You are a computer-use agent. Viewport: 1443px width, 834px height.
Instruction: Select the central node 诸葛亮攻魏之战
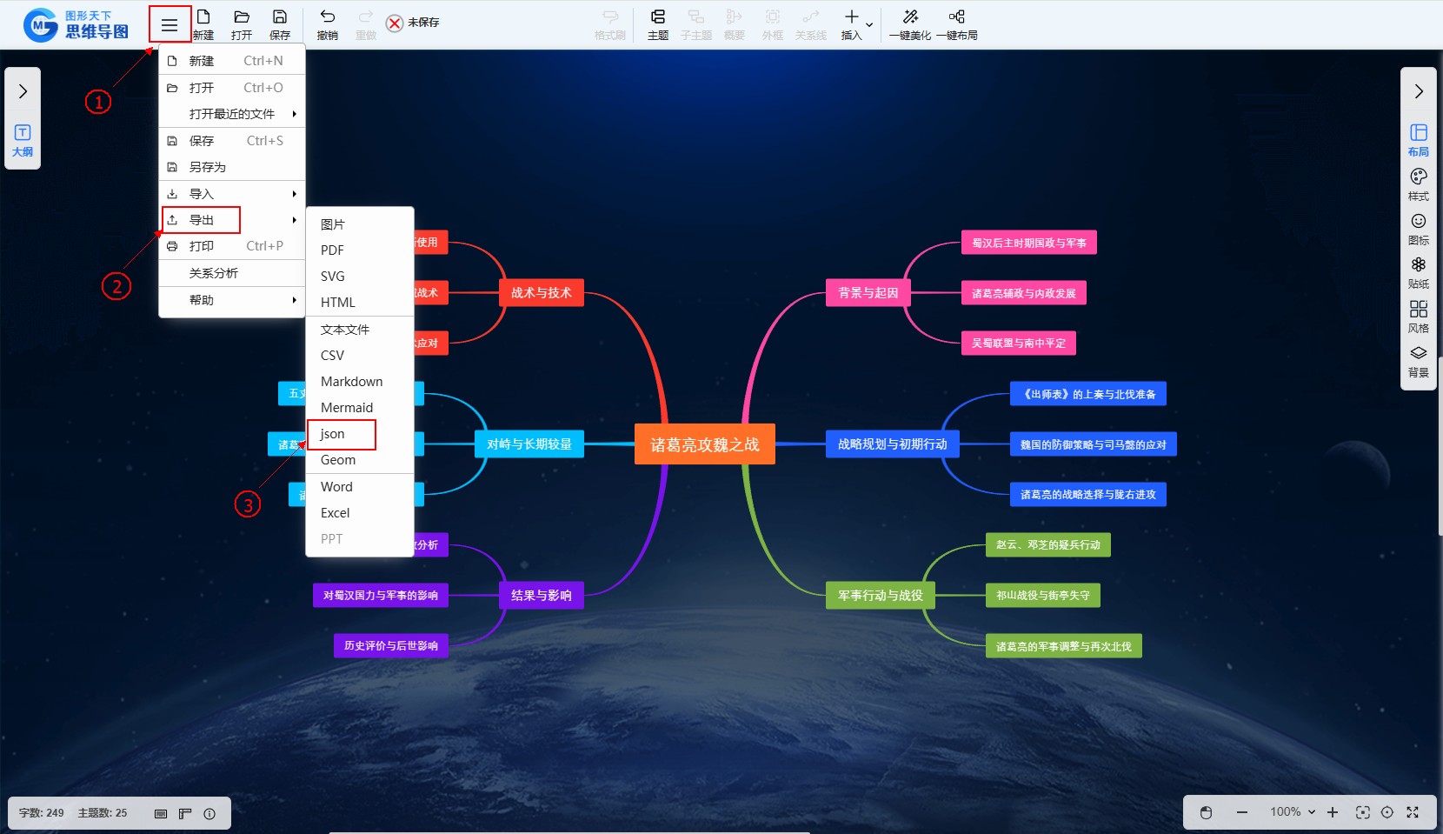tap(704, 444)
